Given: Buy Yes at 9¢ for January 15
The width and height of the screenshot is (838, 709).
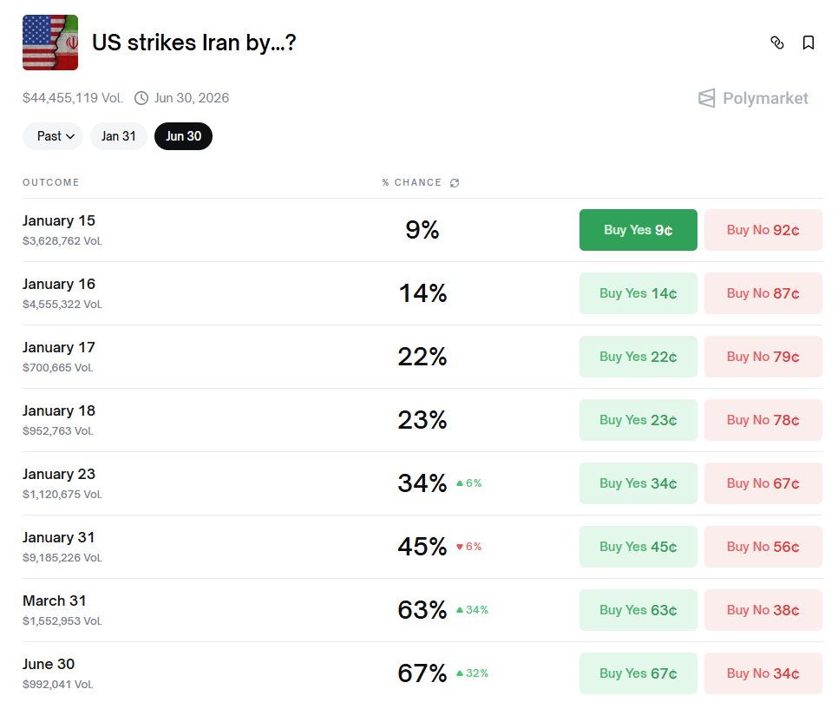Looking at the screenshot, I should click(638, 230).
